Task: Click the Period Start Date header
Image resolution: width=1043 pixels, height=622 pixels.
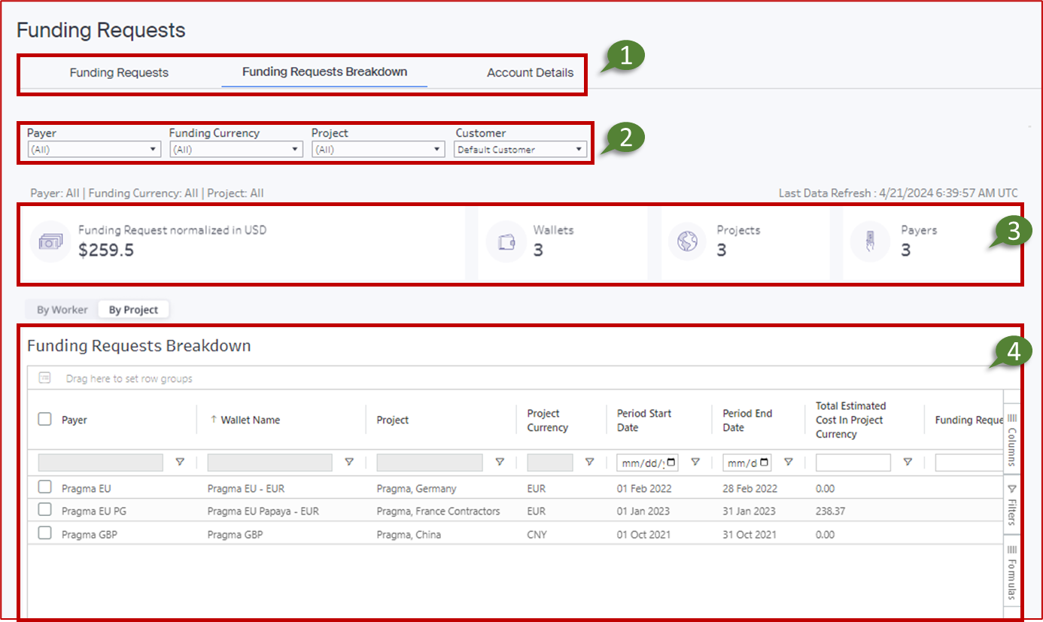Action: click(644, 420)
